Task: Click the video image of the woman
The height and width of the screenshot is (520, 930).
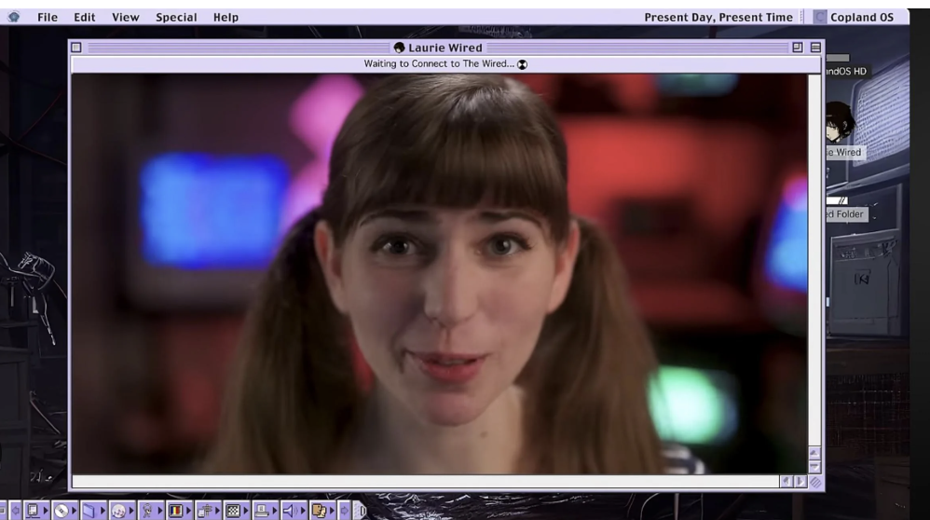Action: [439, 273]
